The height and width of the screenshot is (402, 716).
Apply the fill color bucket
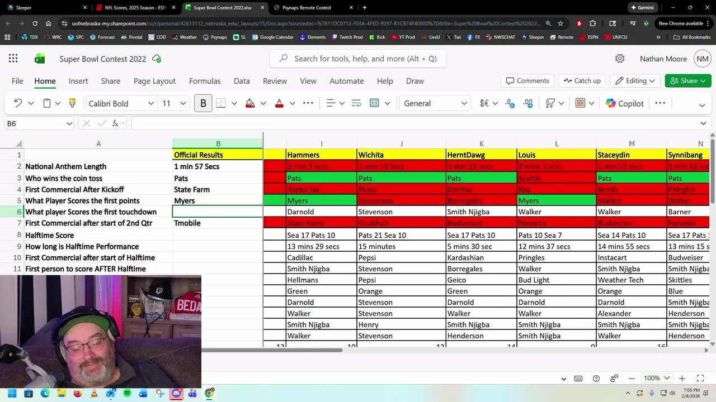click(x=250, y=103)
